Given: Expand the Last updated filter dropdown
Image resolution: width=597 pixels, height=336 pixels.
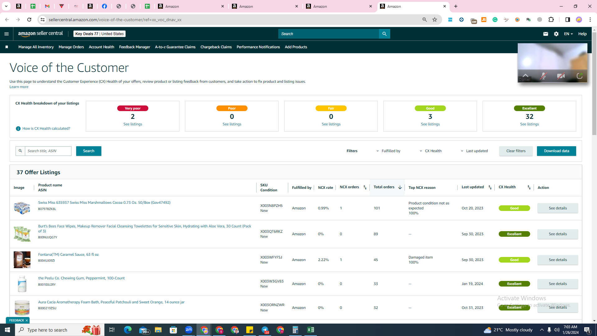Looking at the screenshot, I should [x=474, y=151].
